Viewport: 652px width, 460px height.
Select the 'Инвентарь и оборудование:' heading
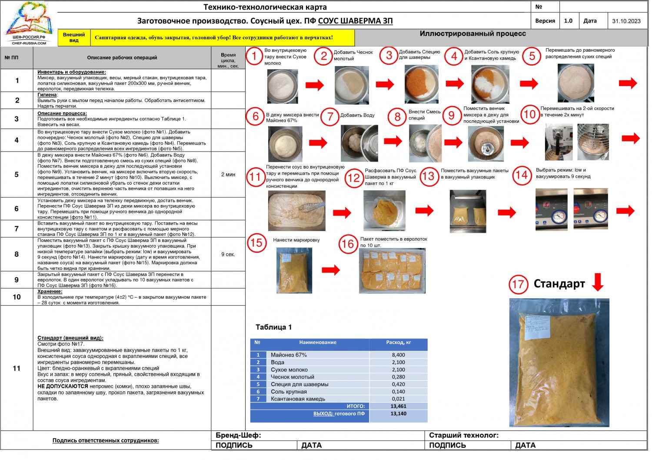[72, 72]
